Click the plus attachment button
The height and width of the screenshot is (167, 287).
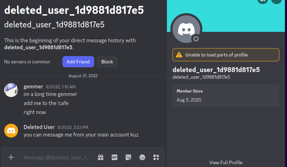click(11, 157)
